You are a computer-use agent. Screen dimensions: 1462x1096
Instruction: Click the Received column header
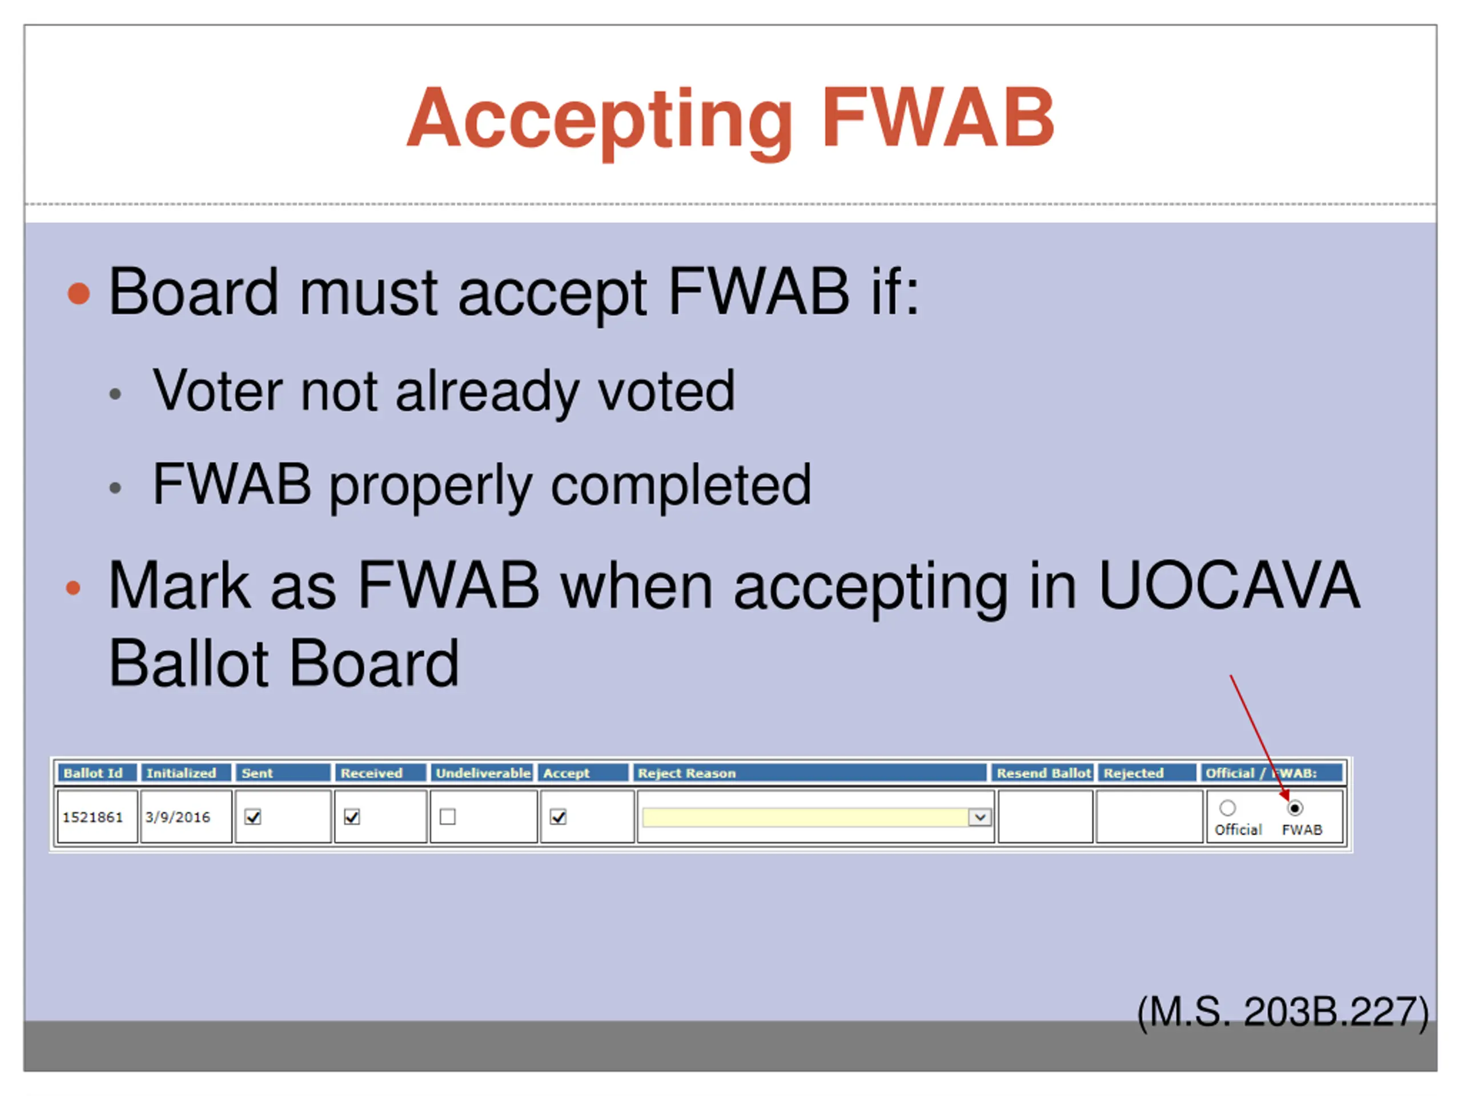[x=380, y=773]
